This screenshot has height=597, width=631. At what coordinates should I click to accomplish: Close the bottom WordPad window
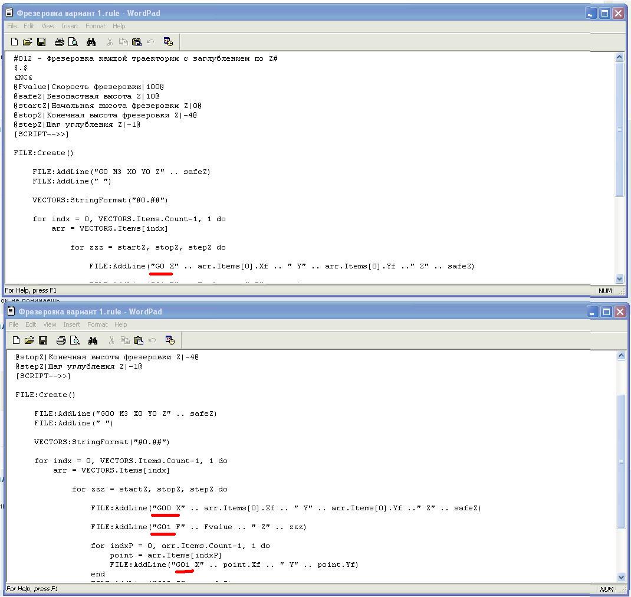click(x=620, y=311)
